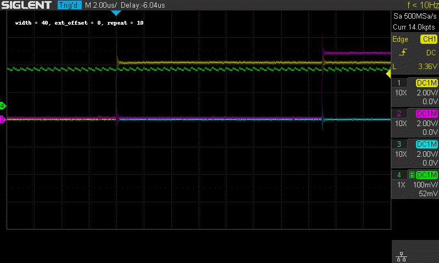Select channel 4 number box
The height and width of the screenshot is (263, 439).
[399, 175]
